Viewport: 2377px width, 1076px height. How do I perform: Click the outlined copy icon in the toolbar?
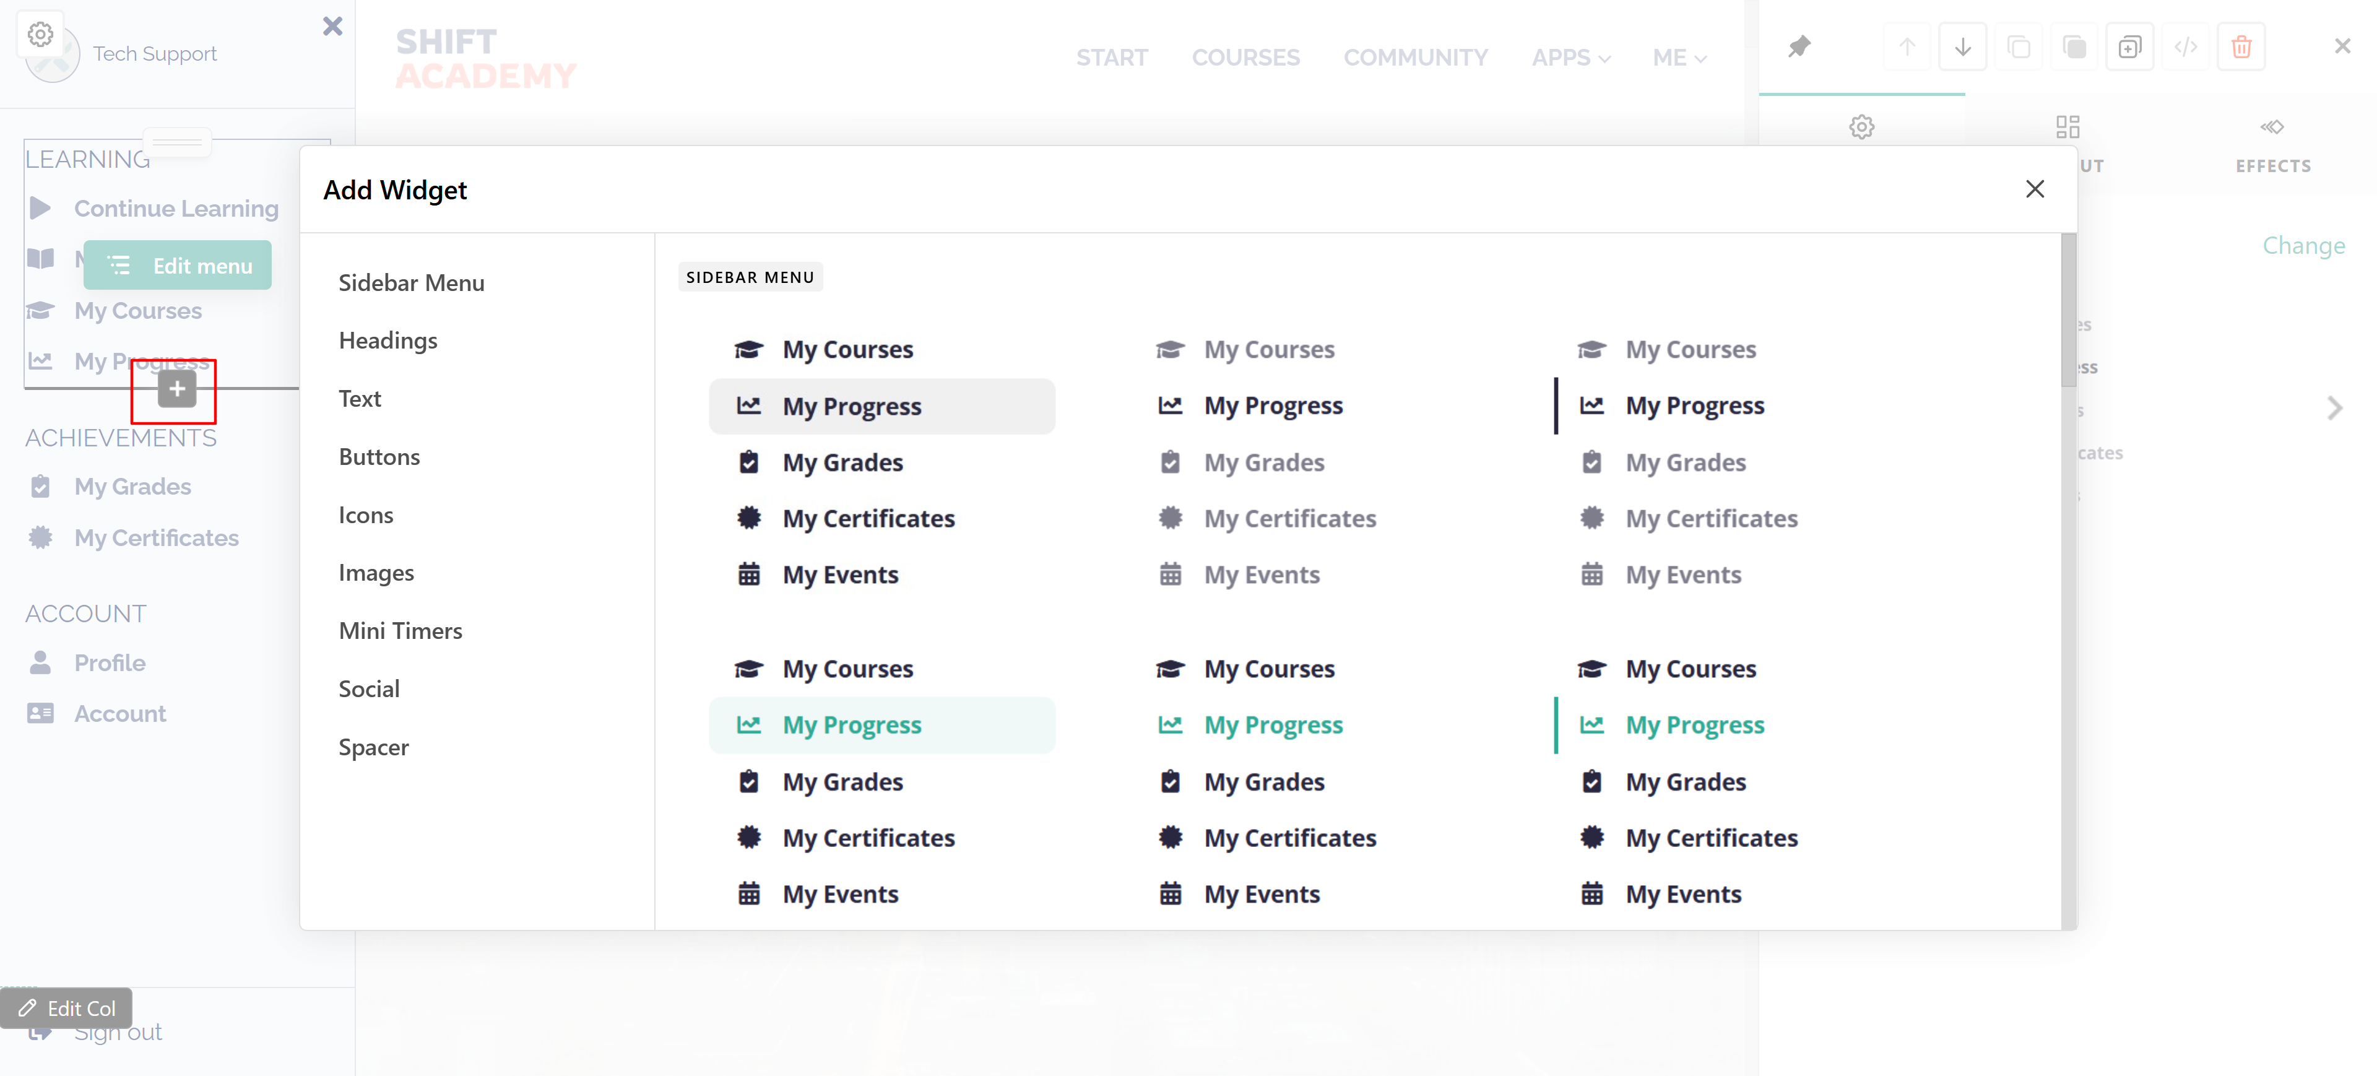[x=2019, y=46]
